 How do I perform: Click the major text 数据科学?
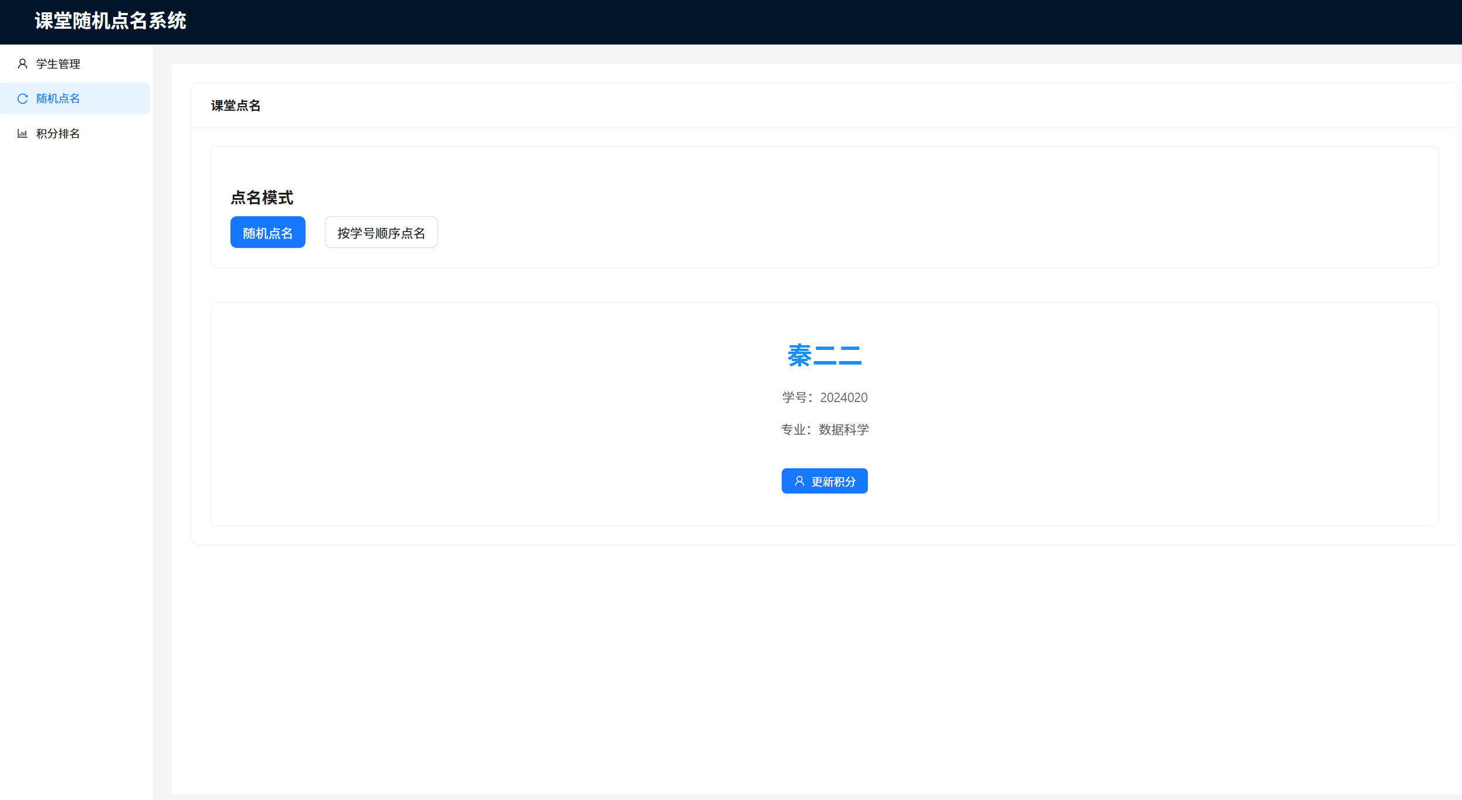click(843, 430)
